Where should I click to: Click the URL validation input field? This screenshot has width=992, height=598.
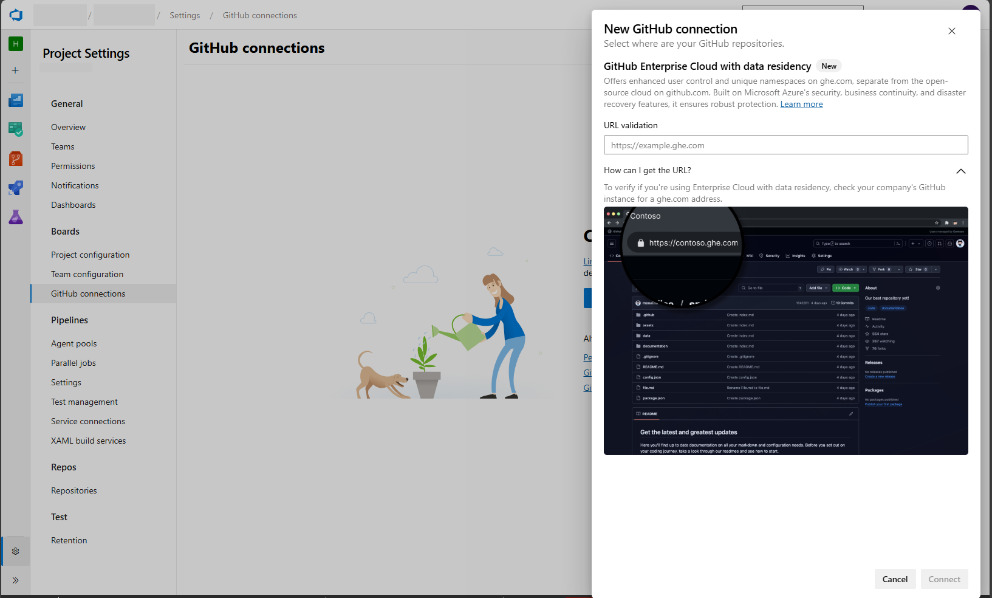785,145
